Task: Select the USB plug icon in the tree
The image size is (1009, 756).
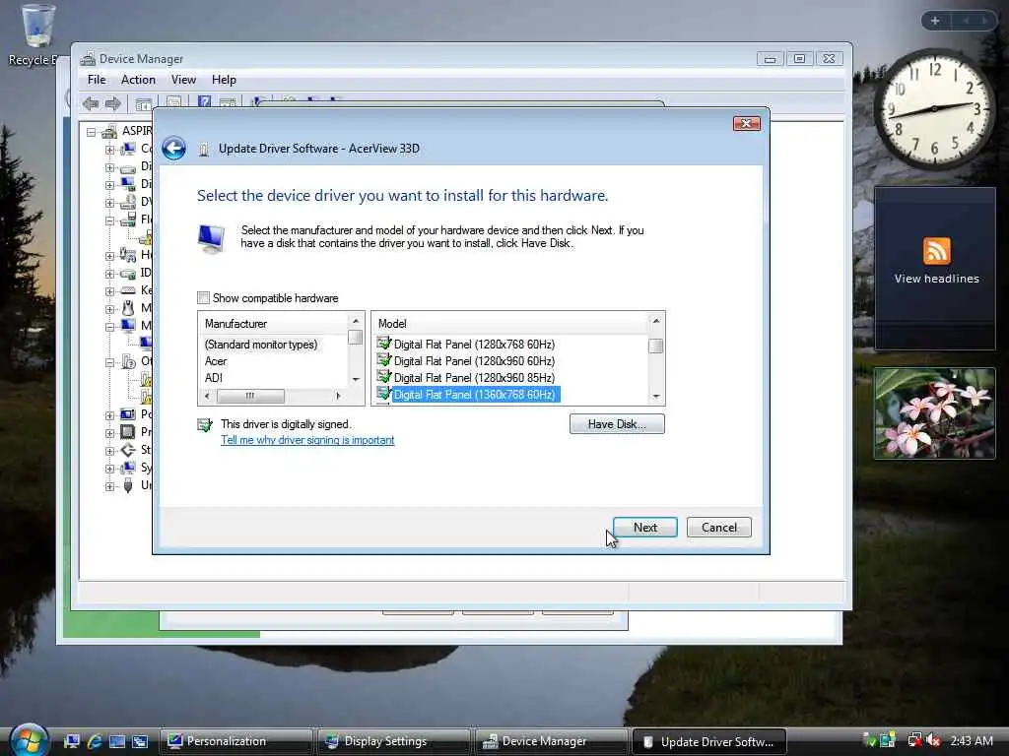Action: tap(128, 484)
